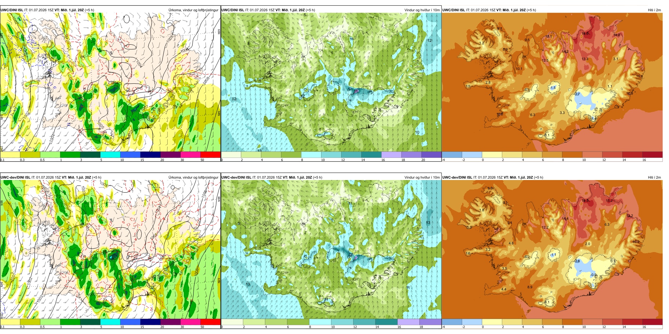Screen dimensions: 669x334
Task: Click the 9.9 temperature value on UWC-dev map
Action: coord(490,188)
